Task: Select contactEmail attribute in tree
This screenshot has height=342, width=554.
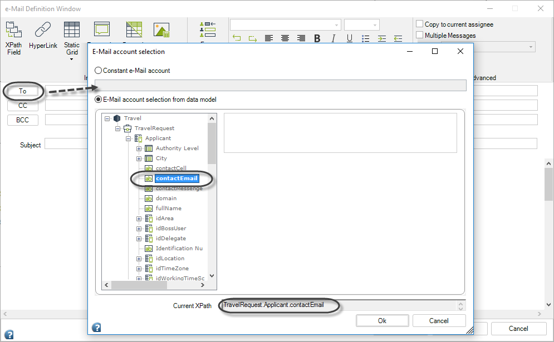Action: tap(177, 179)
